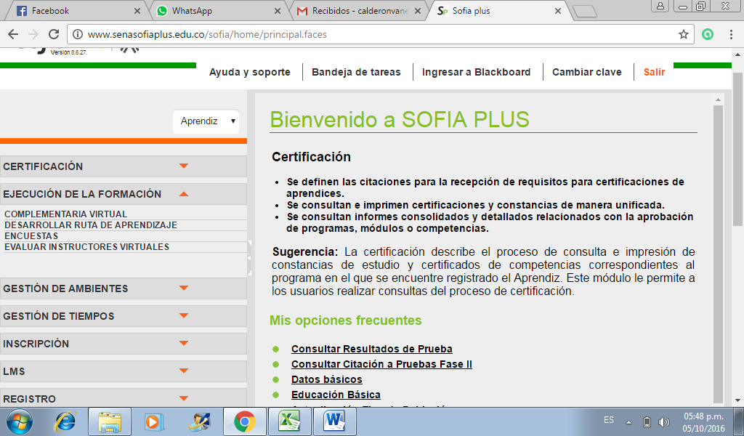Open the volume control in system tray

click(662, 420)
